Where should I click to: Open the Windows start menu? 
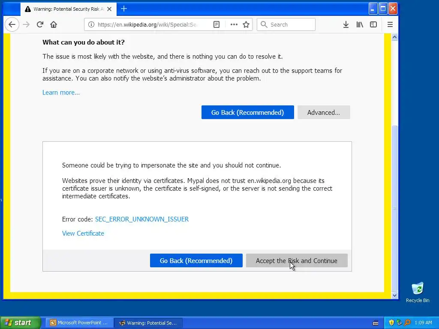pos(20,323)
